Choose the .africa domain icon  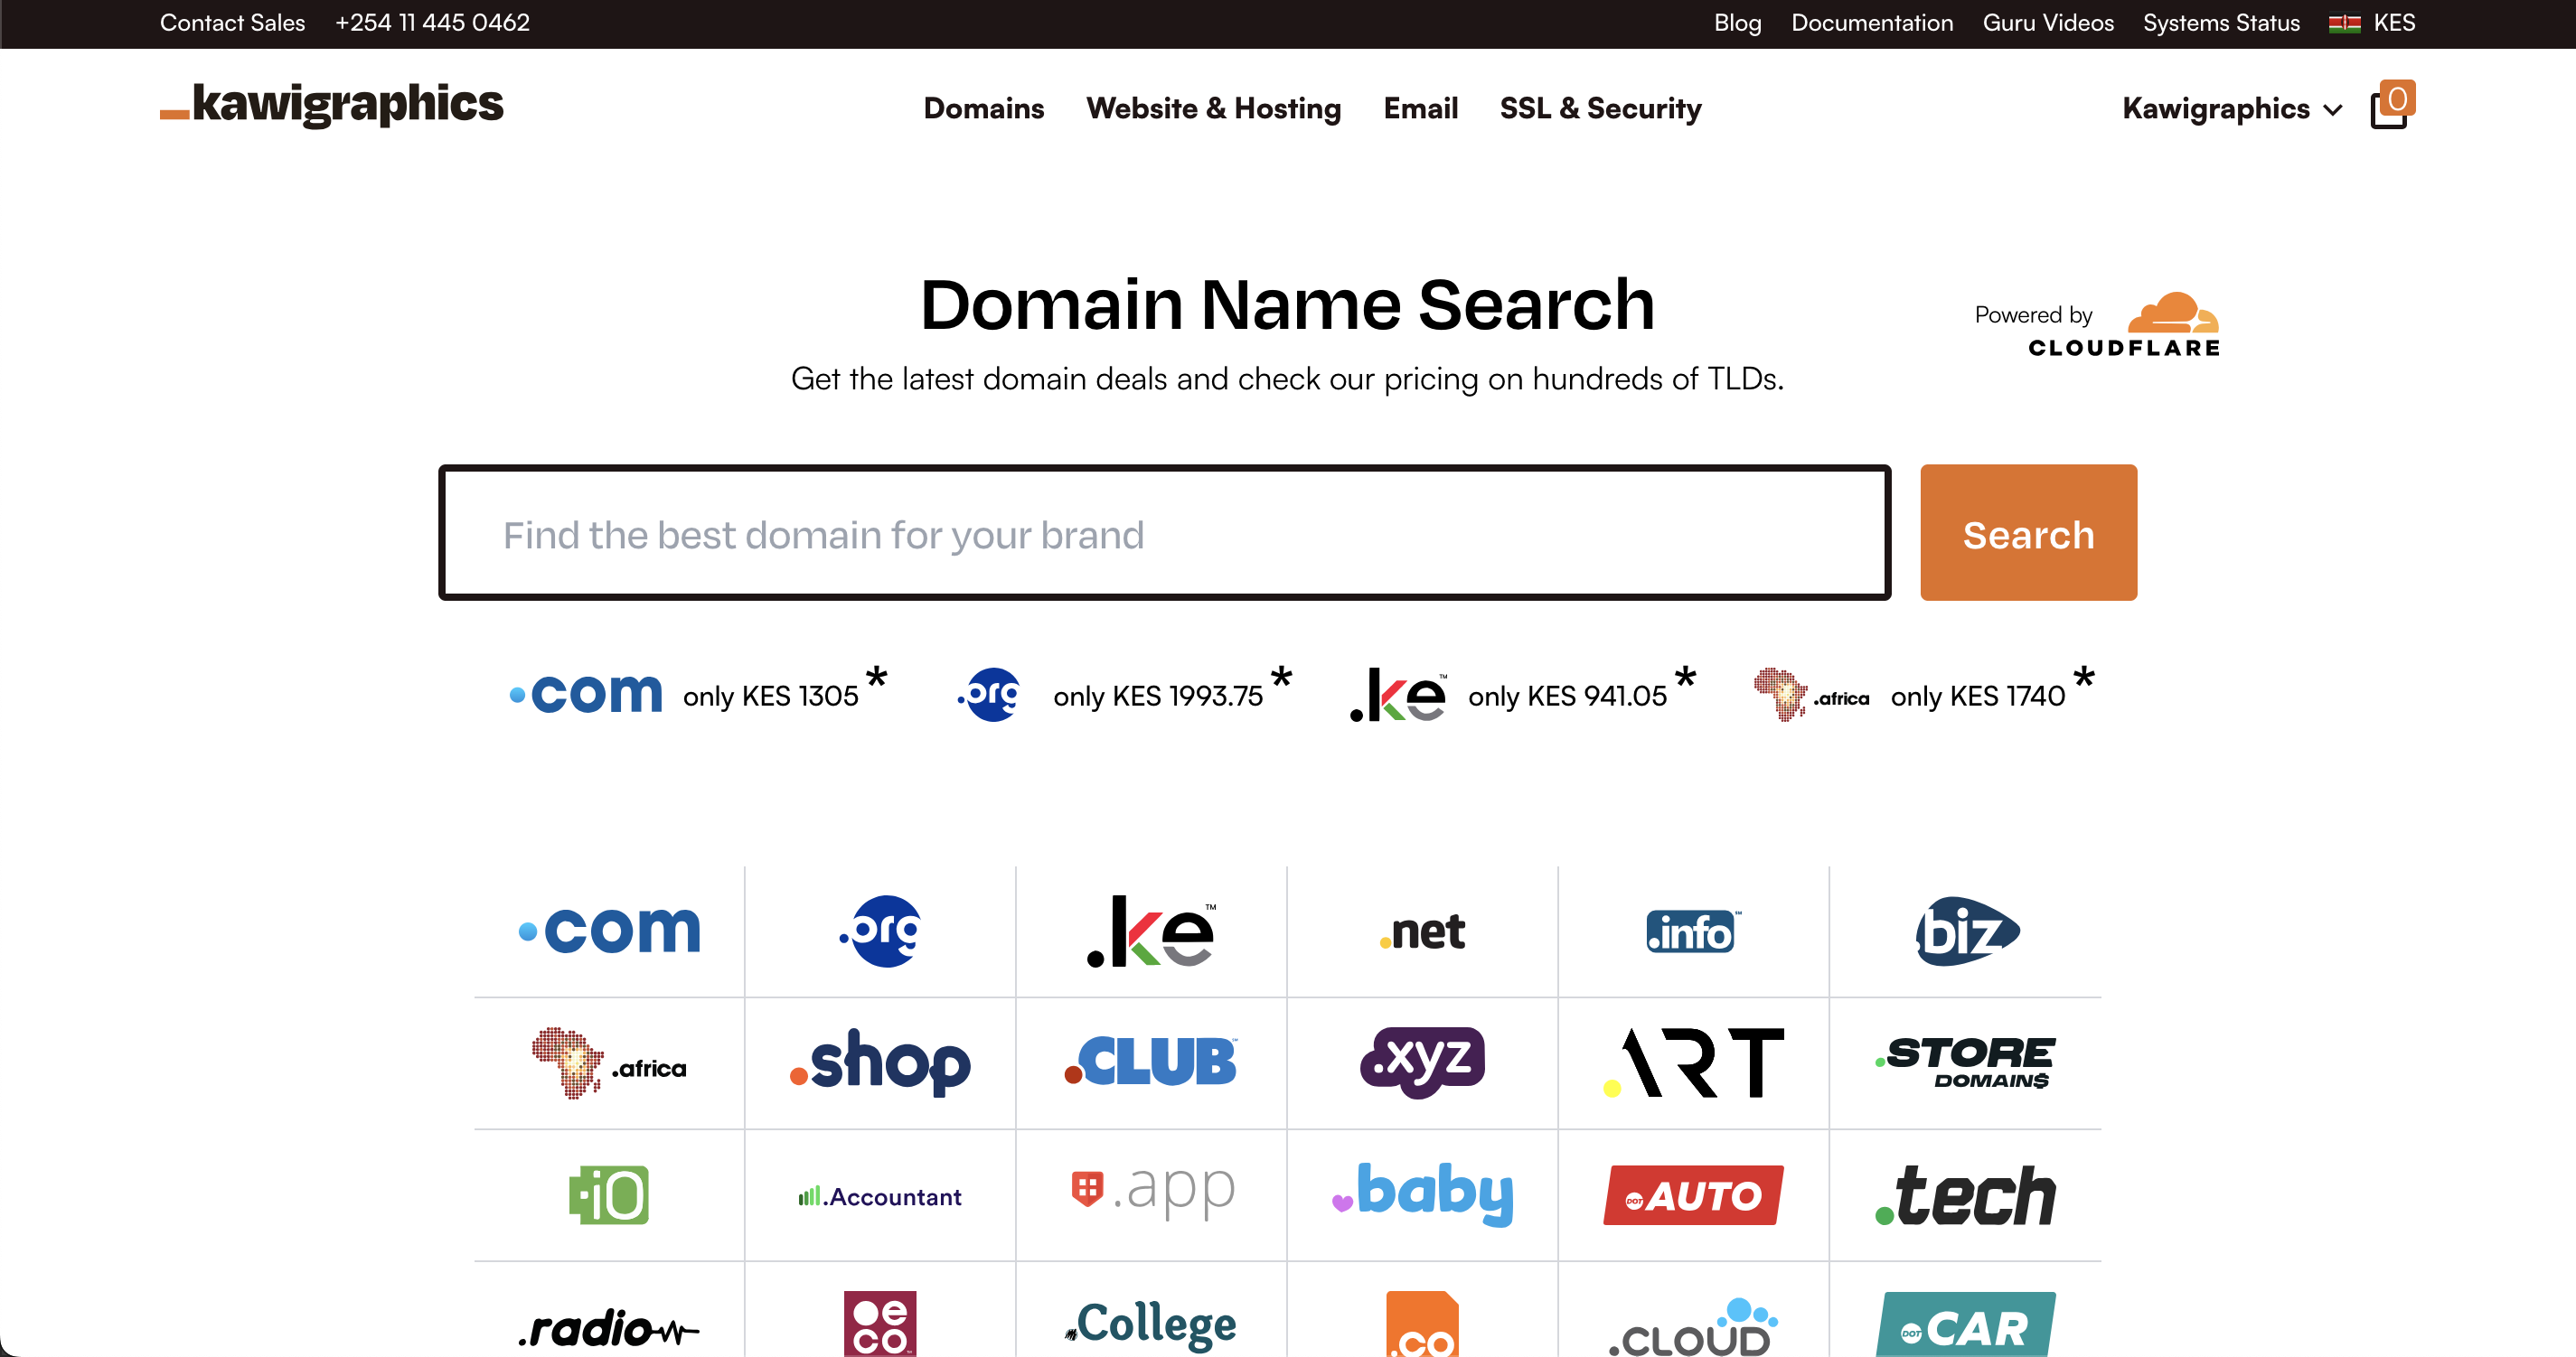tap(609, 1063)
